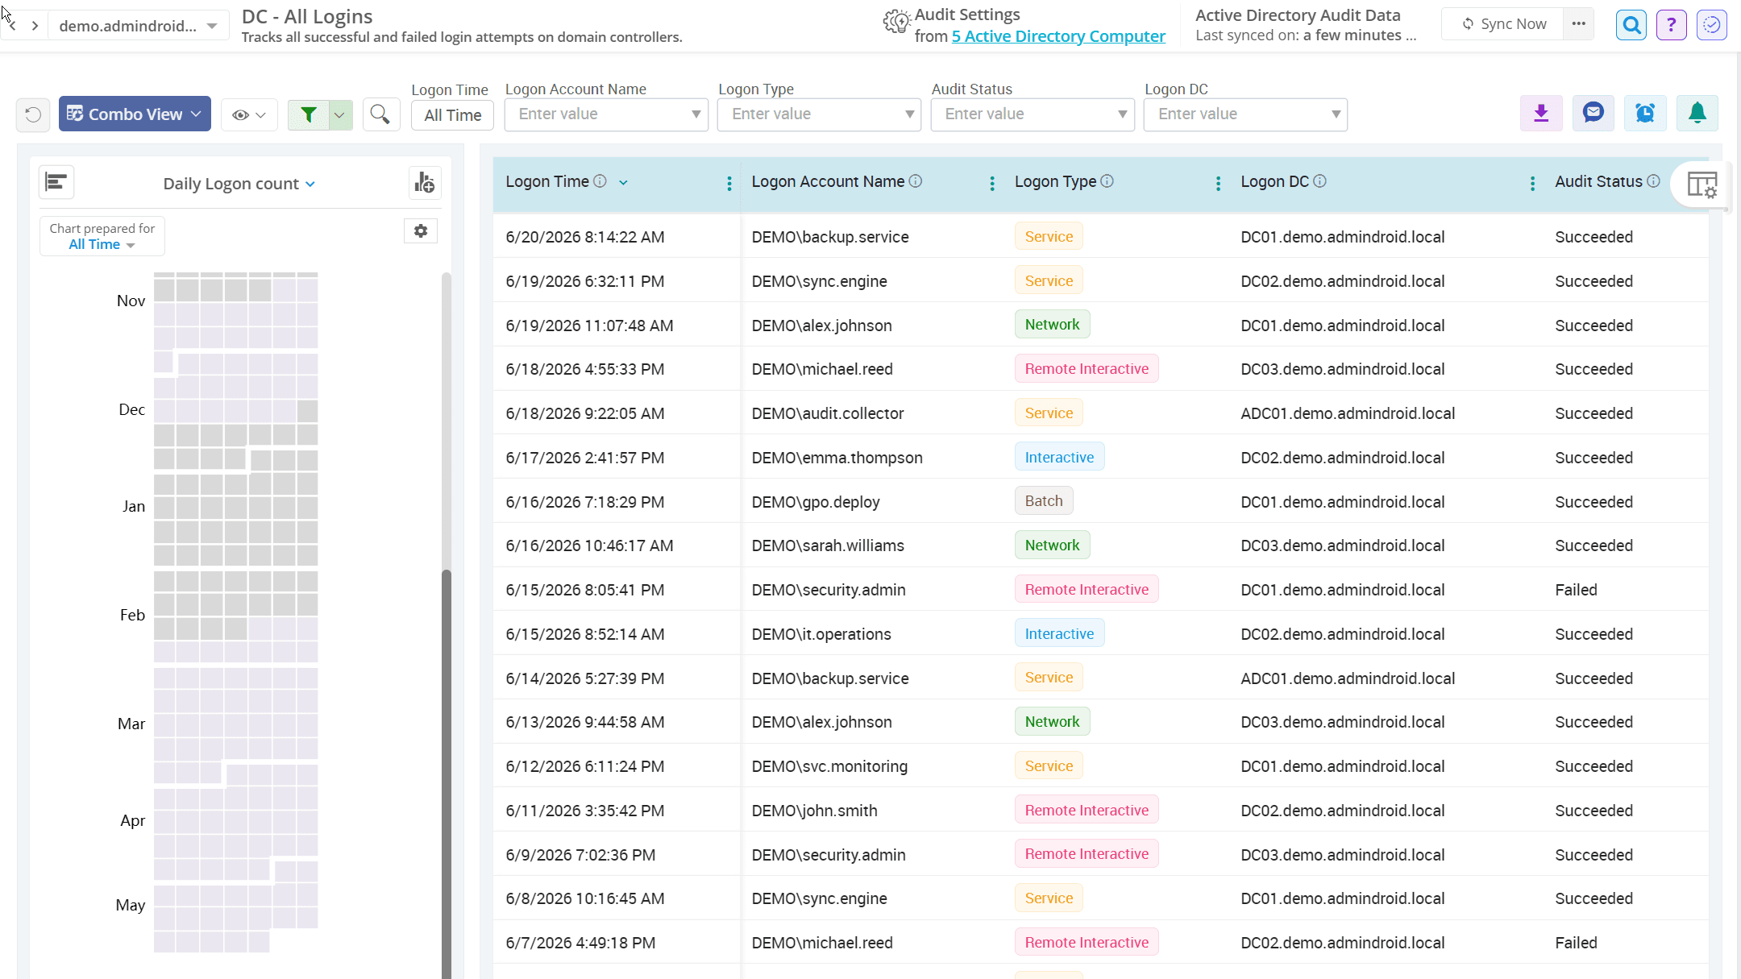Click DEMO\john.smith account name
The height and width of the screenshot is (979, 1741).
[814, 811]
